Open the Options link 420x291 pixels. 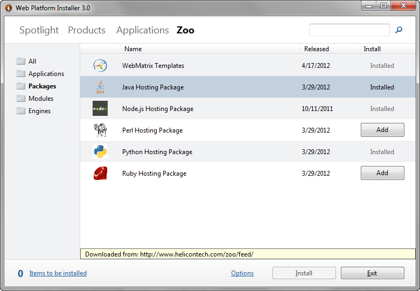pyautogui.click(x=242, y=273)
